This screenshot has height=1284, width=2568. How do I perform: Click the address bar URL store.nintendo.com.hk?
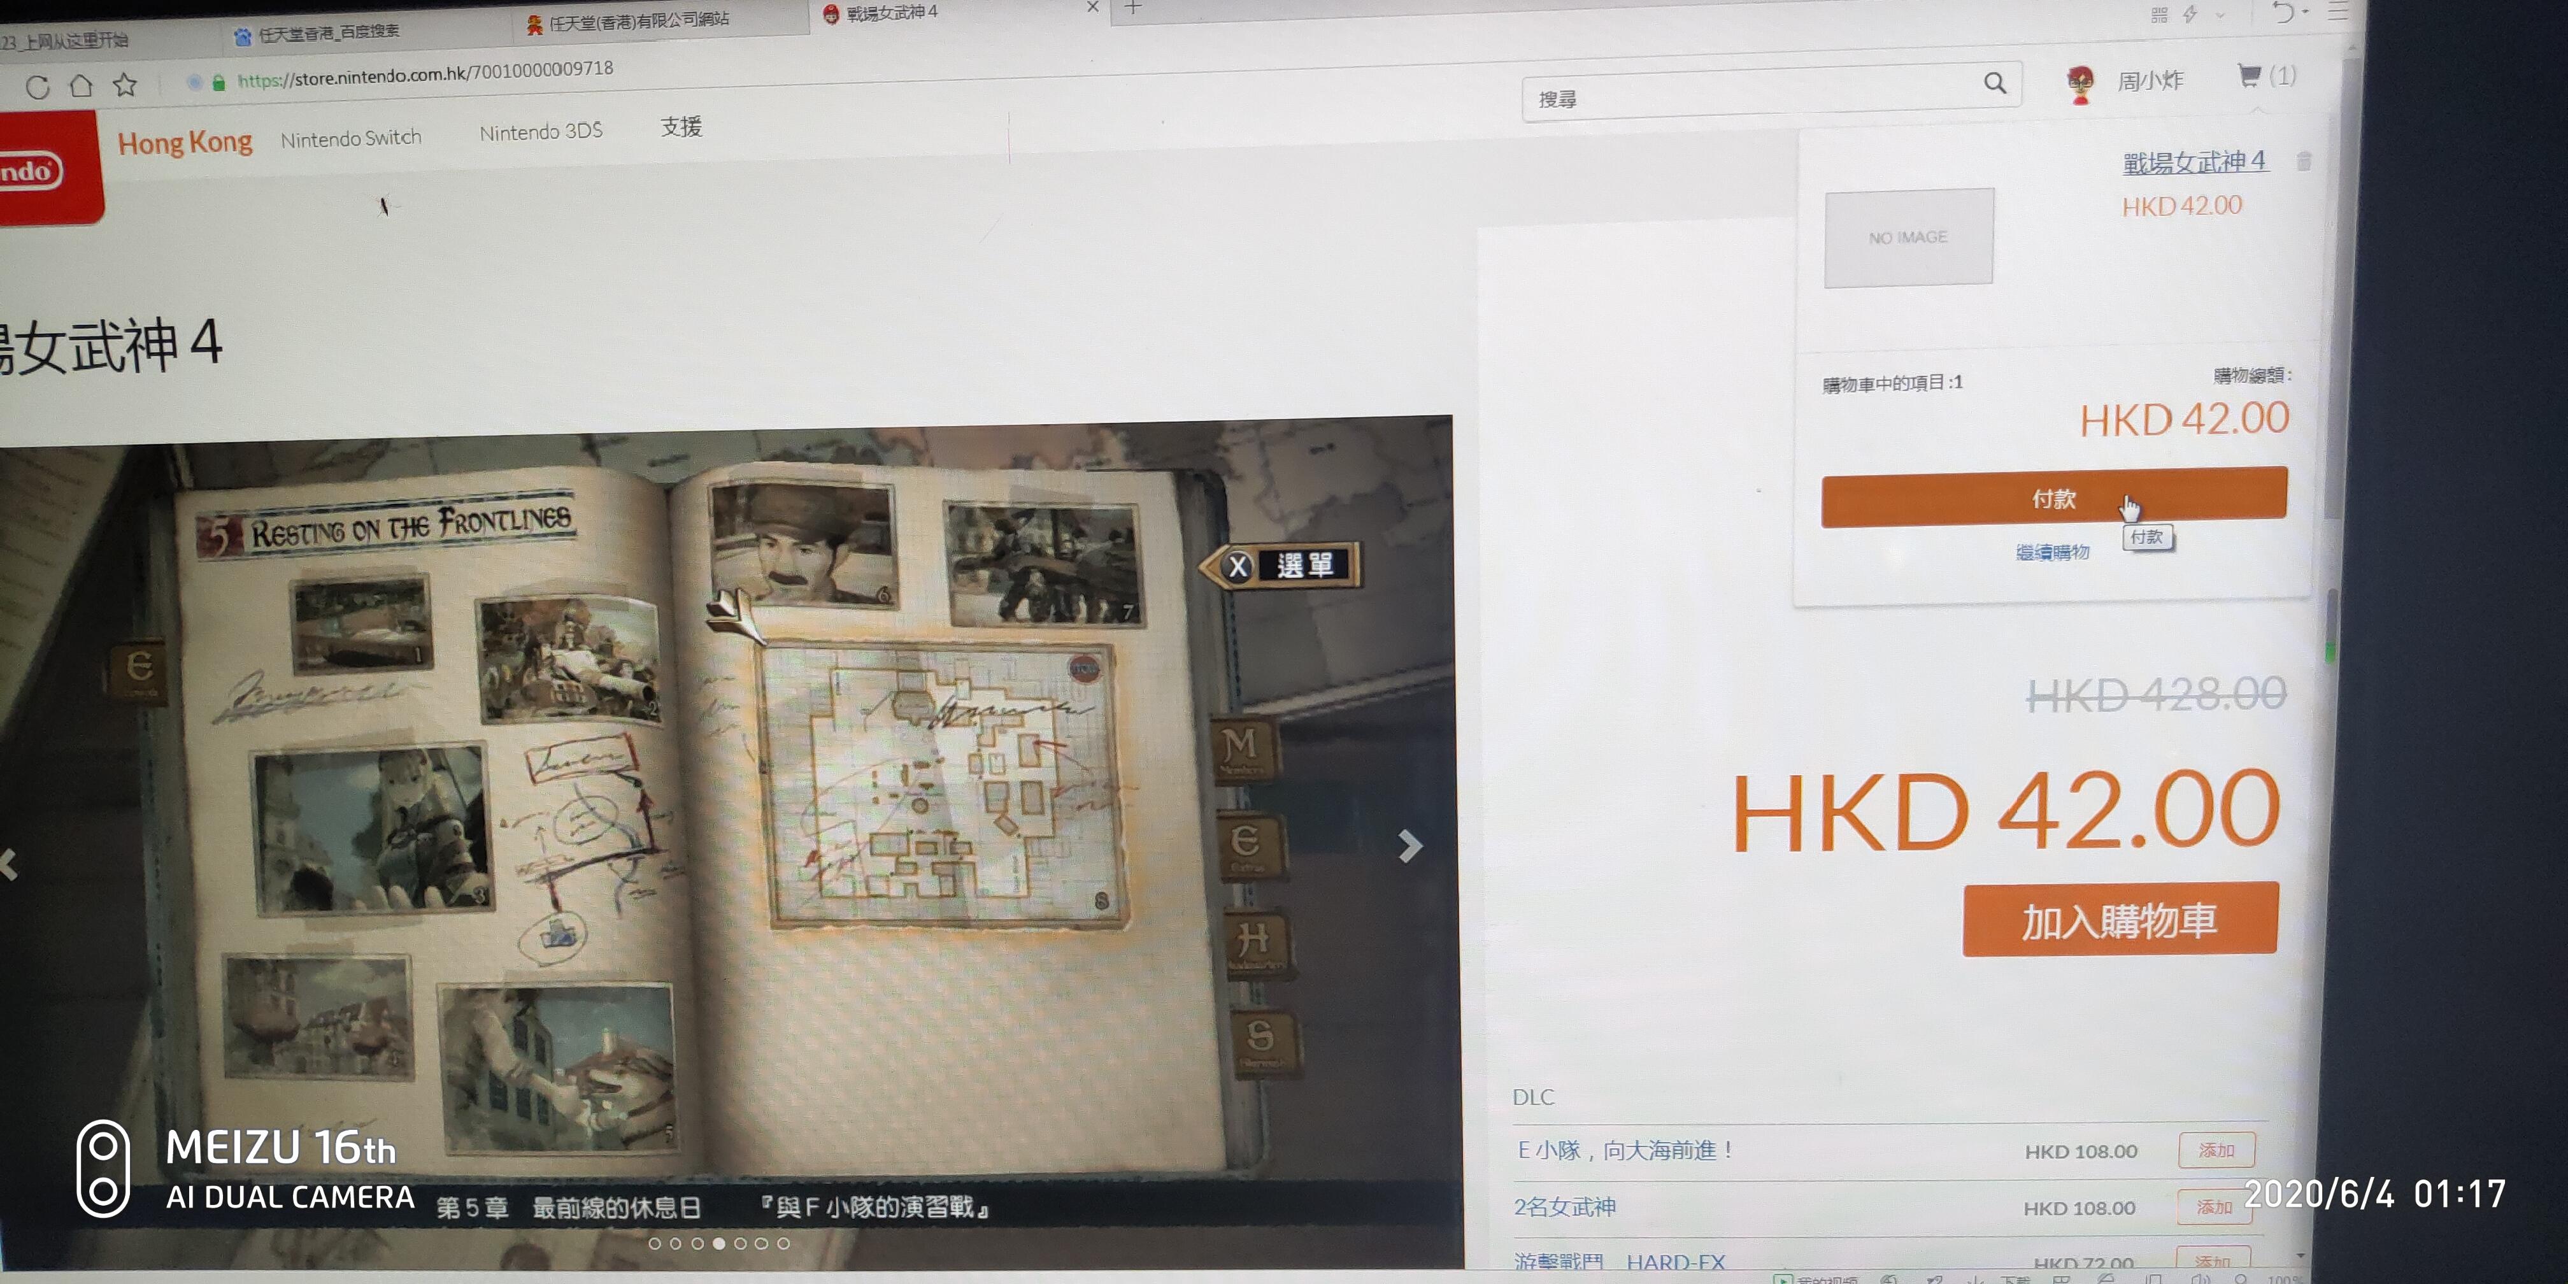point(425,74)
